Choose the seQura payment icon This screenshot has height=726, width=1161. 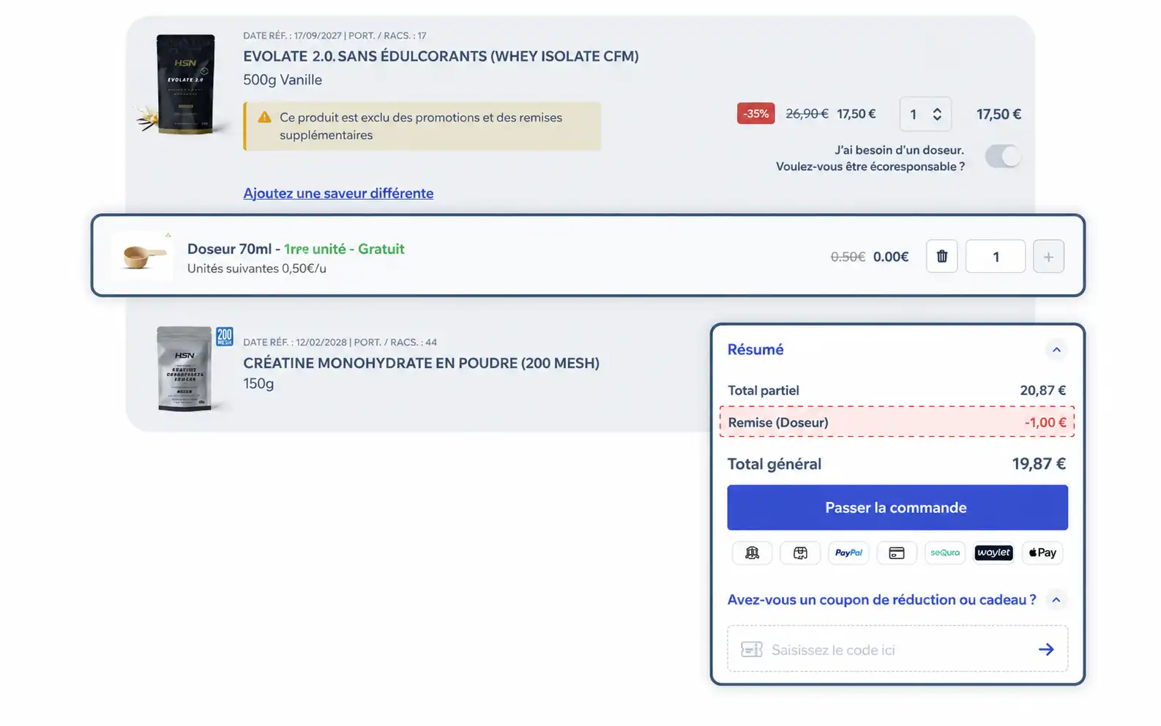945,553
